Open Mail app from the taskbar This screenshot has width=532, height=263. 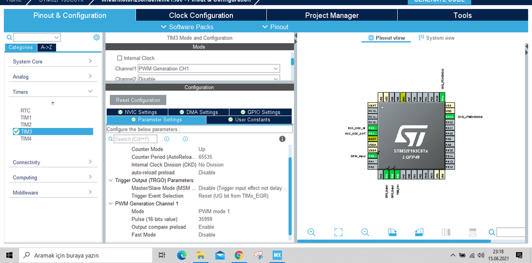220,255
